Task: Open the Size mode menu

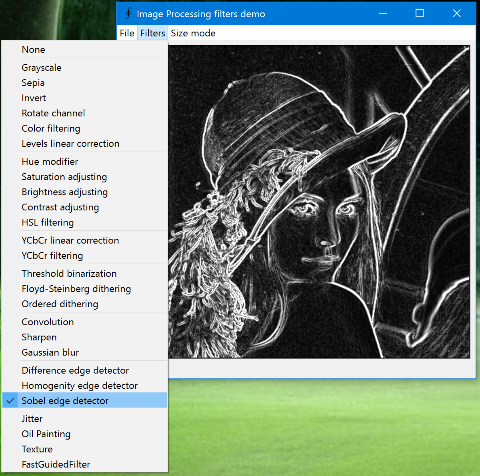Action: 193,33
